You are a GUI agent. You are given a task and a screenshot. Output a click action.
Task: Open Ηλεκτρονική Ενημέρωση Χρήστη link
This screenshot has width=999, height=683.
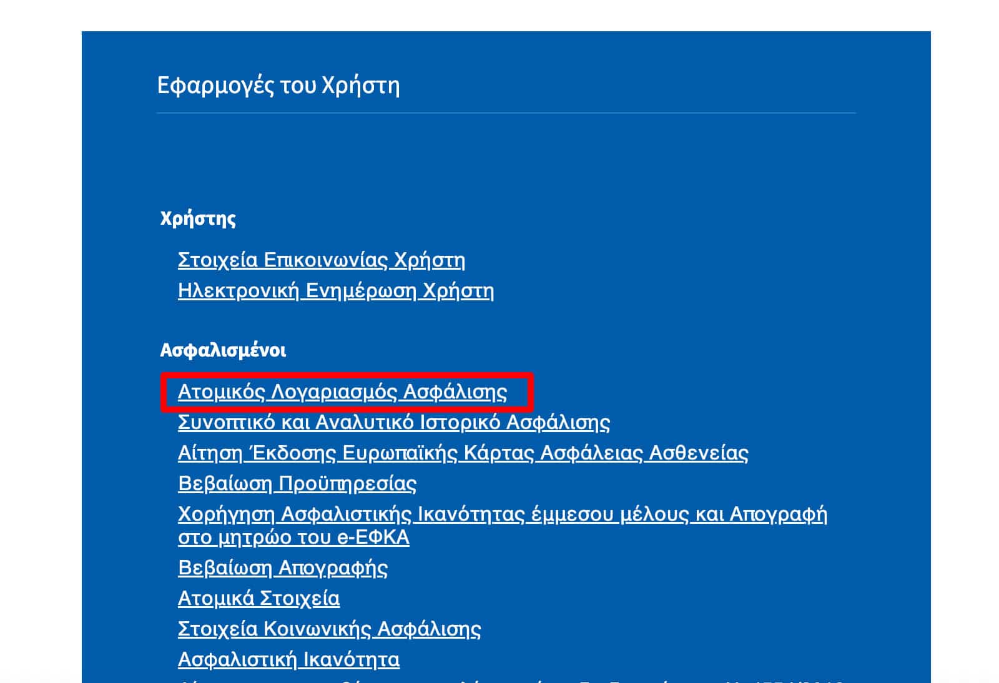[x=335, y=291]
